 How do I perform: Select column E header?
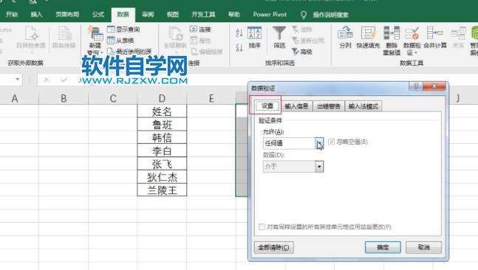pos(211,98)
